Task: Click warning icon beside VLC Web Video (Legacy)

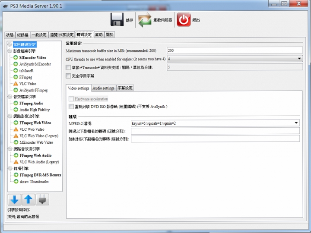Action: pyautogui.click(x=16, y=136)
